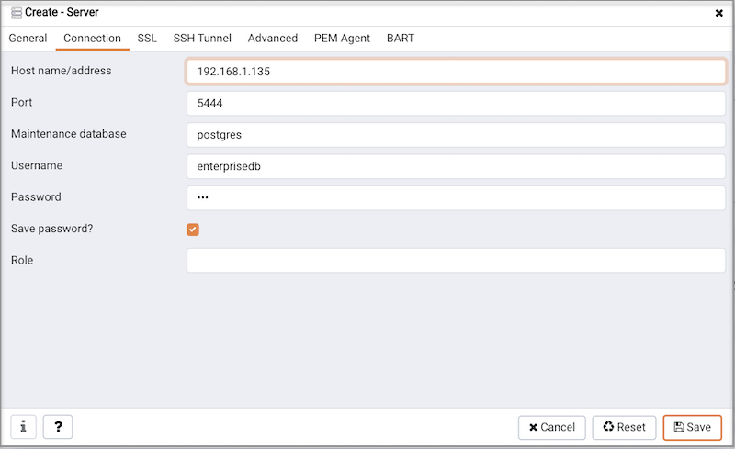
Task: Click the Password input field
Action: click(x=456, y=197)
